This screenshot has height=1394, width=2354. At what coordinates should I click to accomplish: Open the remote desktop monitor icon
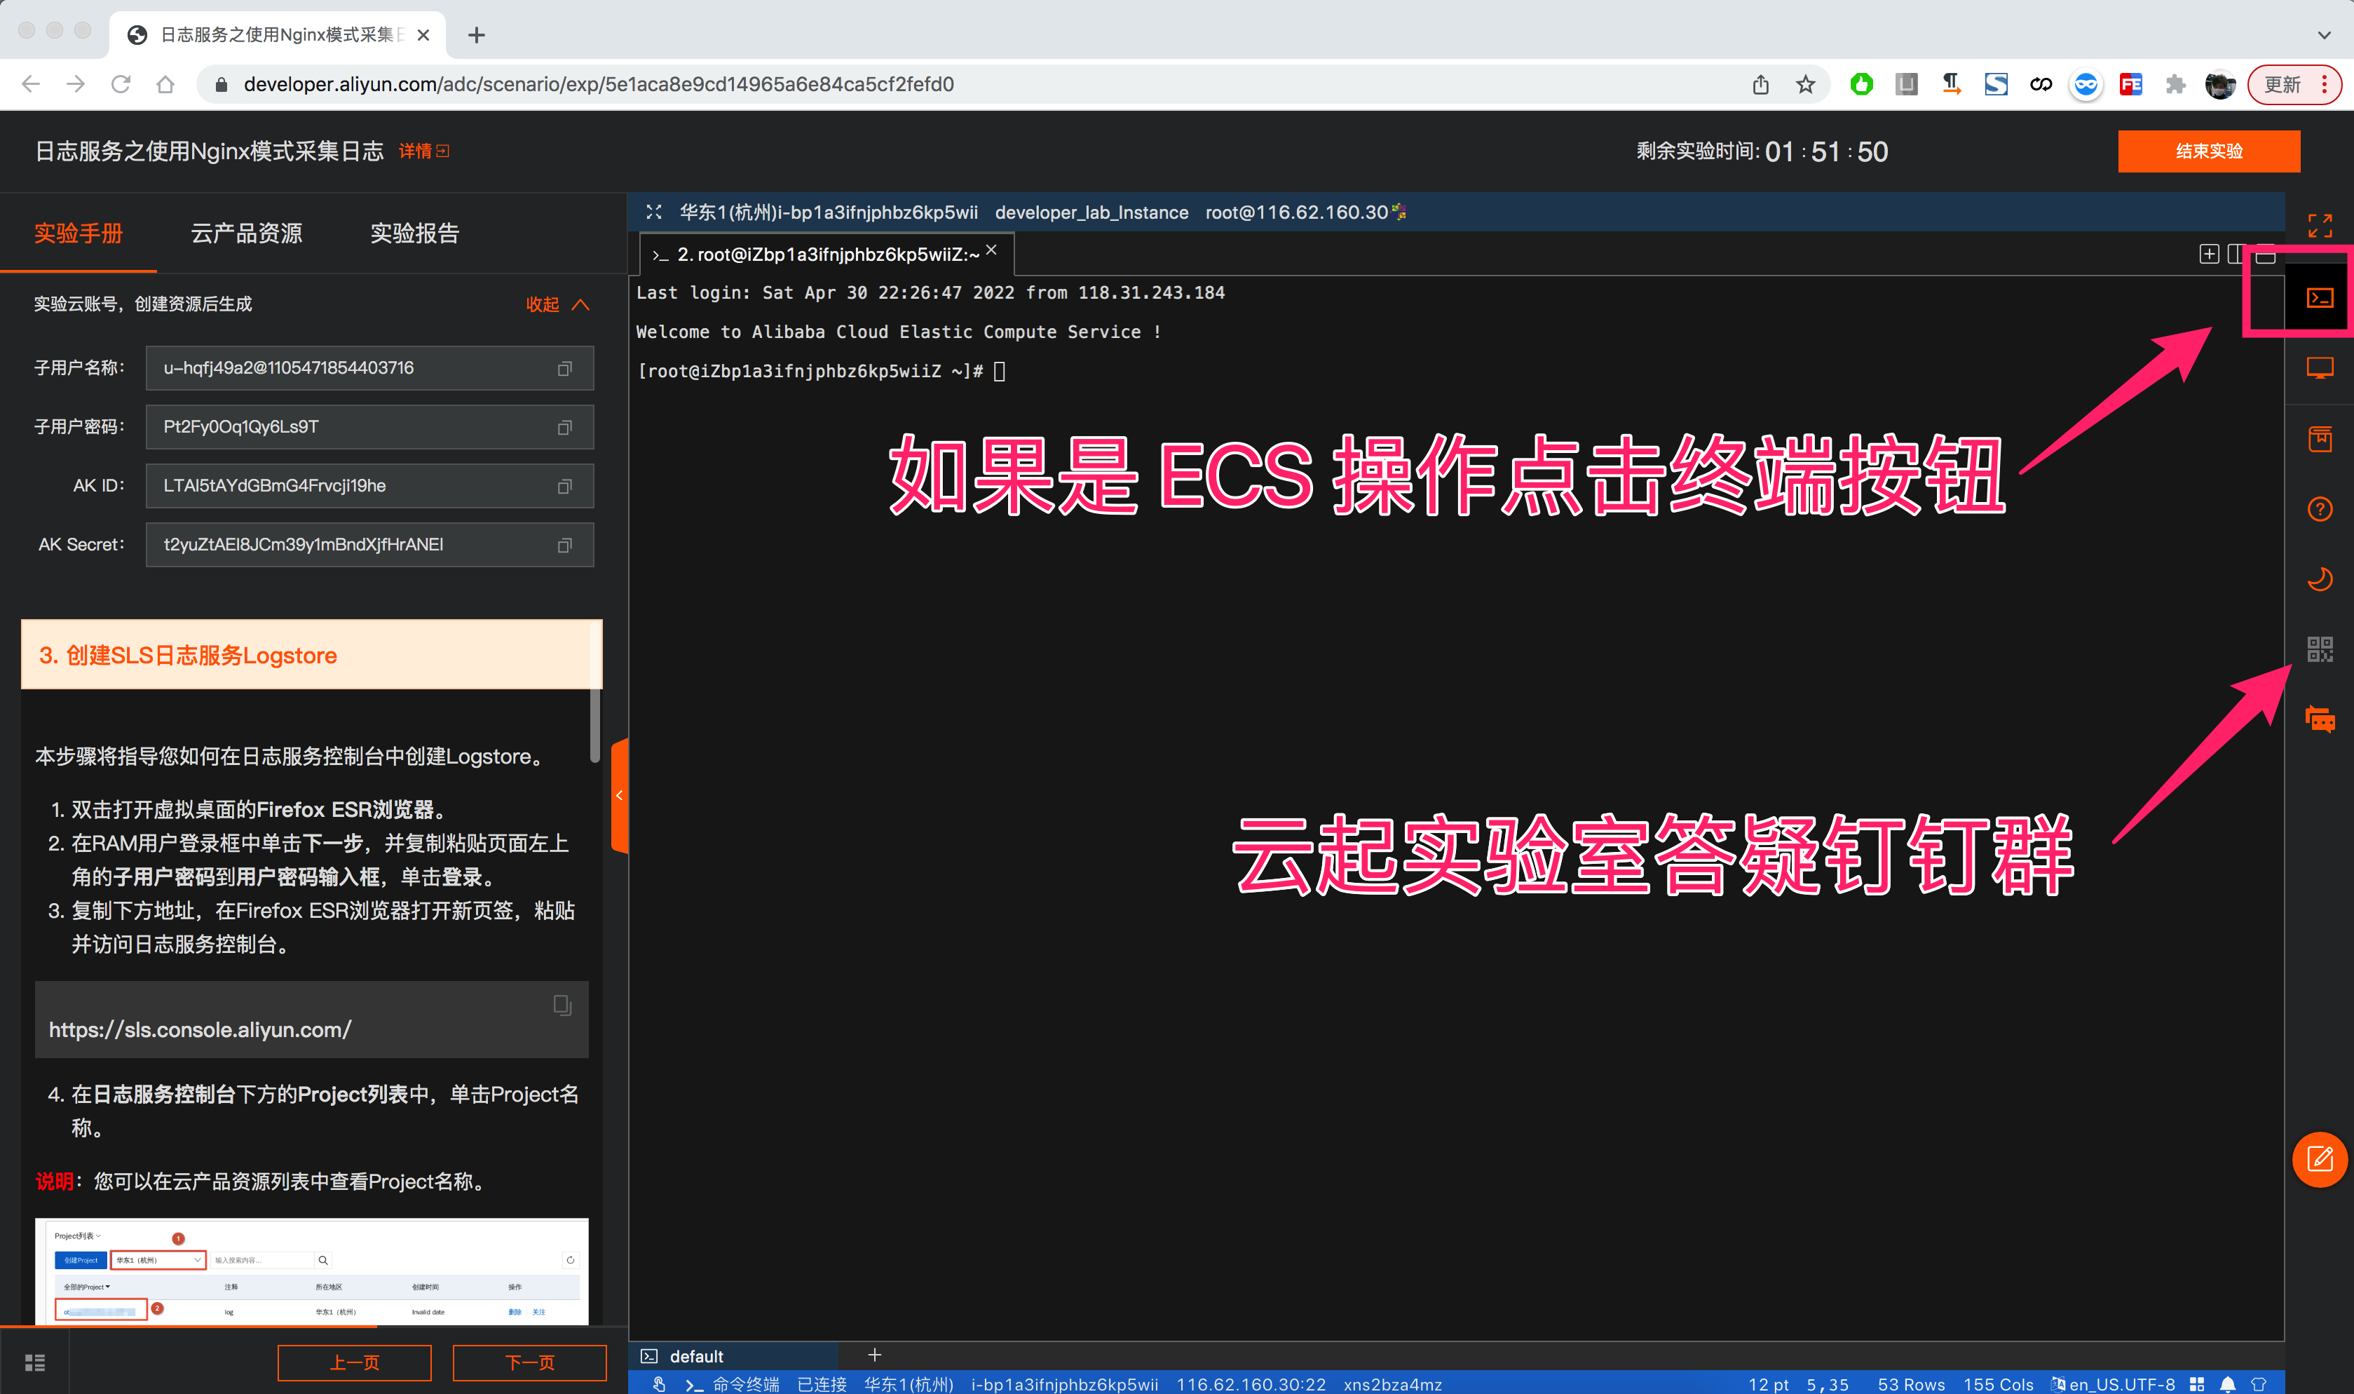pos(2319,368)
